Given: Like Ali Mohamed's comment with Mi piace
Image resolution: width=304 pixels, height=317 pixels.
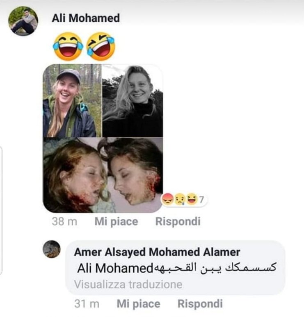Looking at the screenshot, I should (x=116, y=222).
